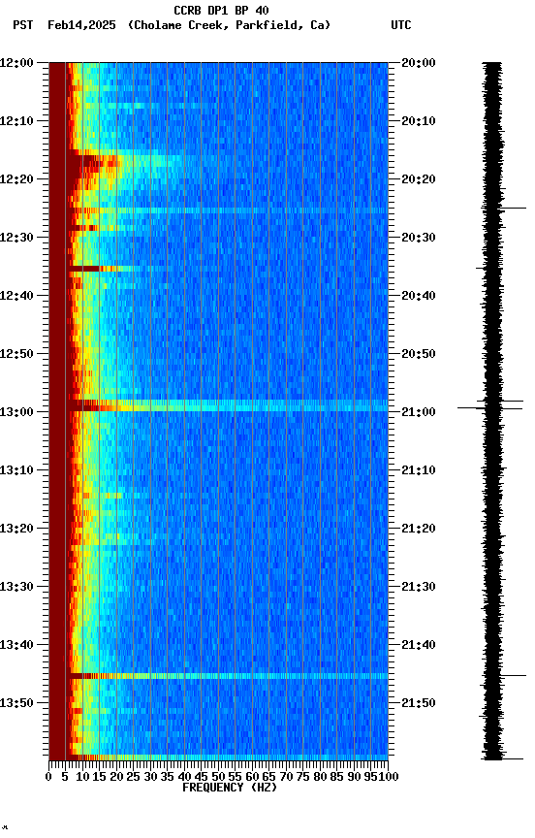Click the 60 Hz frequency axis label
The width and height of the screenshot is (535, 838).
252,777
